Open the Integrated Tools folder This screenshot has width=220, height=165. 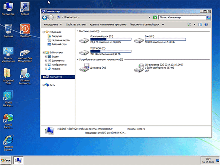(x=8, y=76)
